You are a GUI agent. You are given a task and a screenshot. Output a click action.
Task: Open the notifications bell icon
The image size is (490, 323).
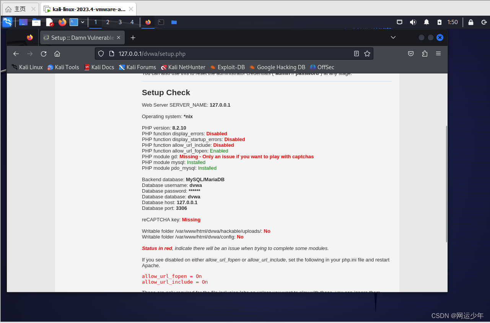click(427, 22)
